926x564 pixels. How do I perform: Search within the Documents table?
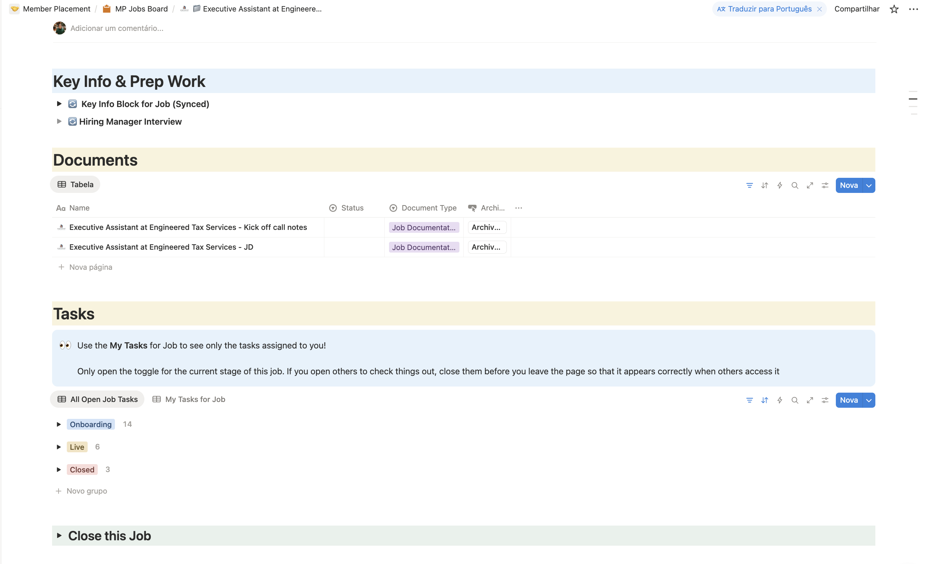795,185
